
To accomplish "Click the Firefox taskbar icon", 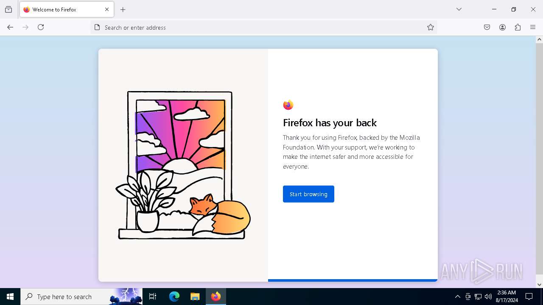I will coord(216,297).
